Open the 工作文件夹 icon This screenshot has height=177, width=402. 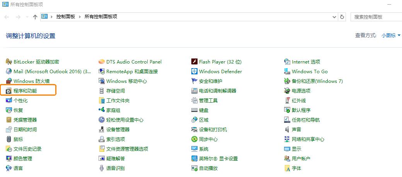(102, 100)
